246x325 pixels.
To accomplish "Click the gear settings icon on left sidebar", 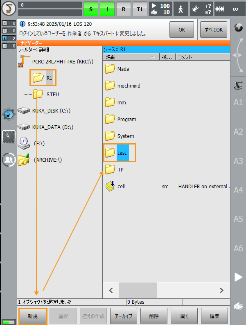I will pos(9,114).
